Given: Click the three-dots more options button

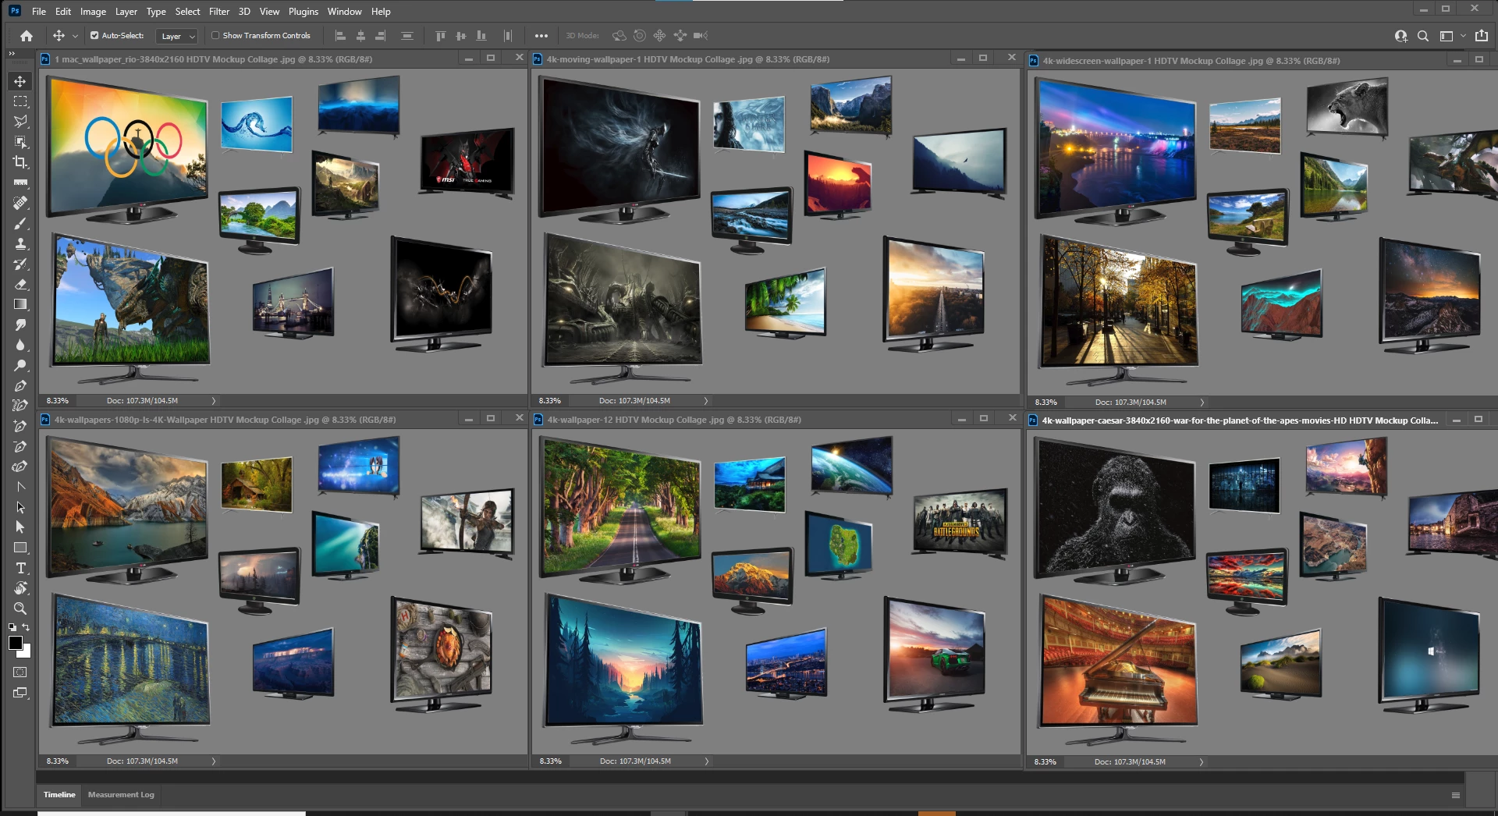Looking at the screenshot, I should click(x=541, y=36).
